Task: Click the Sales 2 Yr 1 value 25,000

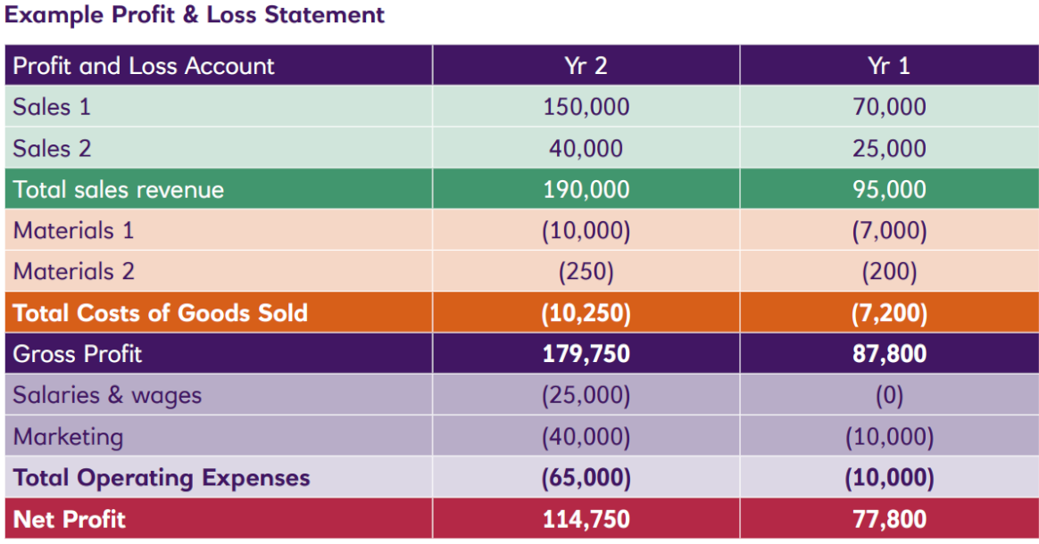Action: click(x=888, y=148)
